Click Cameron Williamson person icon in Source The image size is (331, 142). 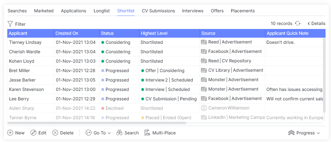[204, 108]
